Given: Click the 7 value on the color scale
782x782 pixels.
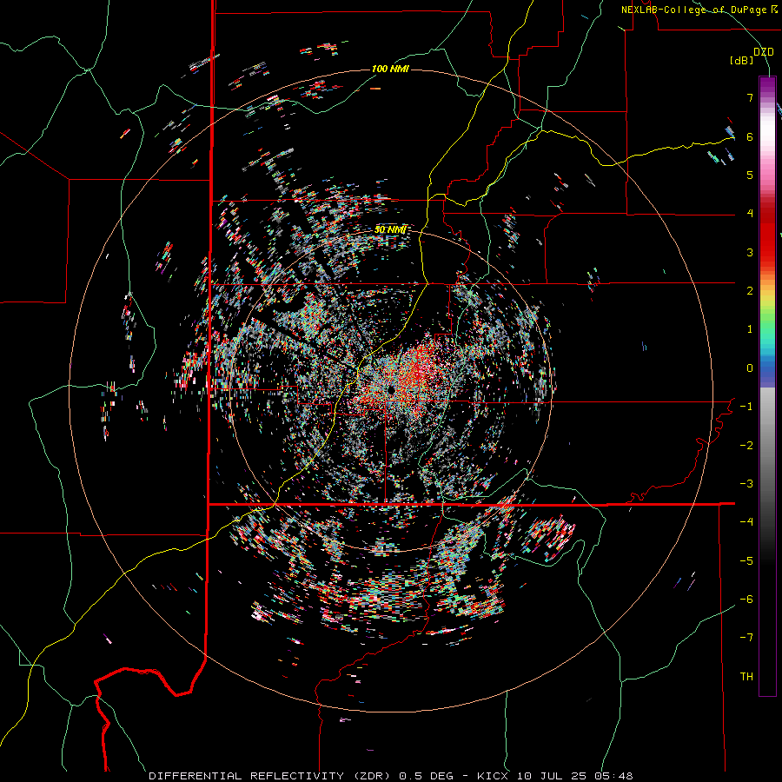Looking at the screenshot, I should 750,97.
